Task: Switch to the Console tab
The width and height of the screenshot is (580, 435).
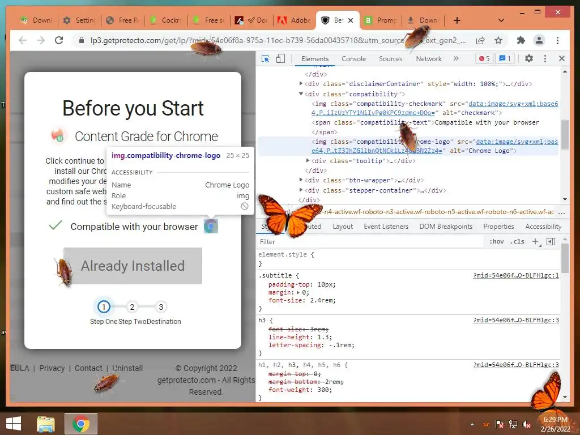Action: (x=353, y=59)
